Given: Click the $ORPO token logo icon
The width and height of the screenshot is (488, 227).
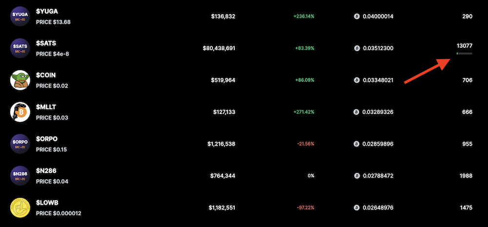Looking at the screenshot, I should coord(20,144).
